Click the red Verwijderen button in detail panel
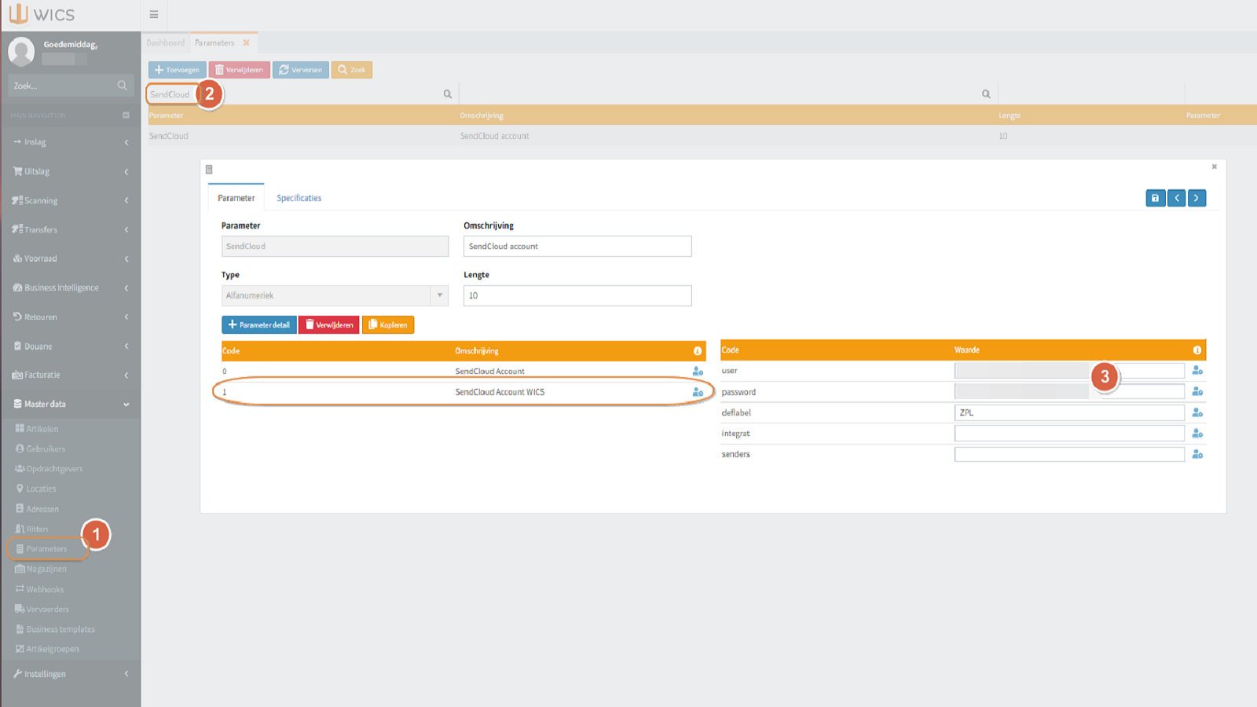This screenshot has height=707, width=1257. tap(329, 324)
